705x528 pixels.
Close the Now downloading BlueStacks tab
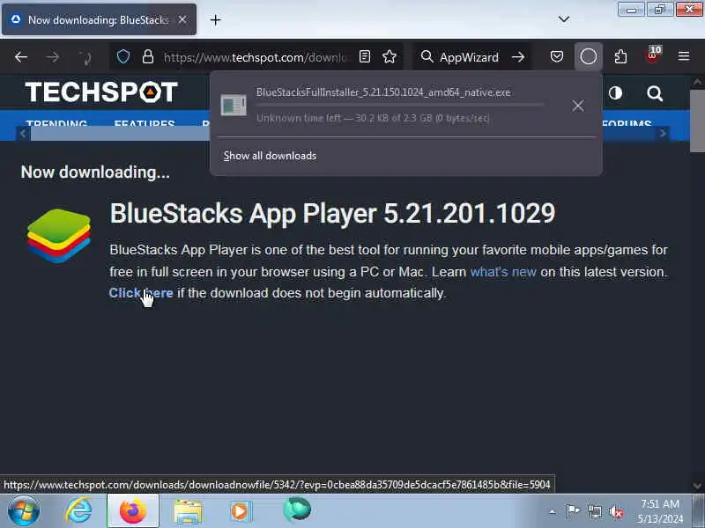(x=182, y=19)
